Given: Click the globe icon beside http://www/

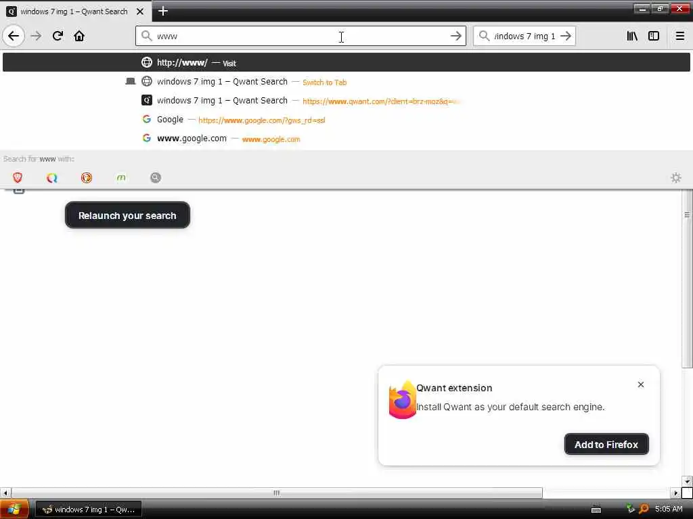Looking at the screenshot, I should 146,62.
